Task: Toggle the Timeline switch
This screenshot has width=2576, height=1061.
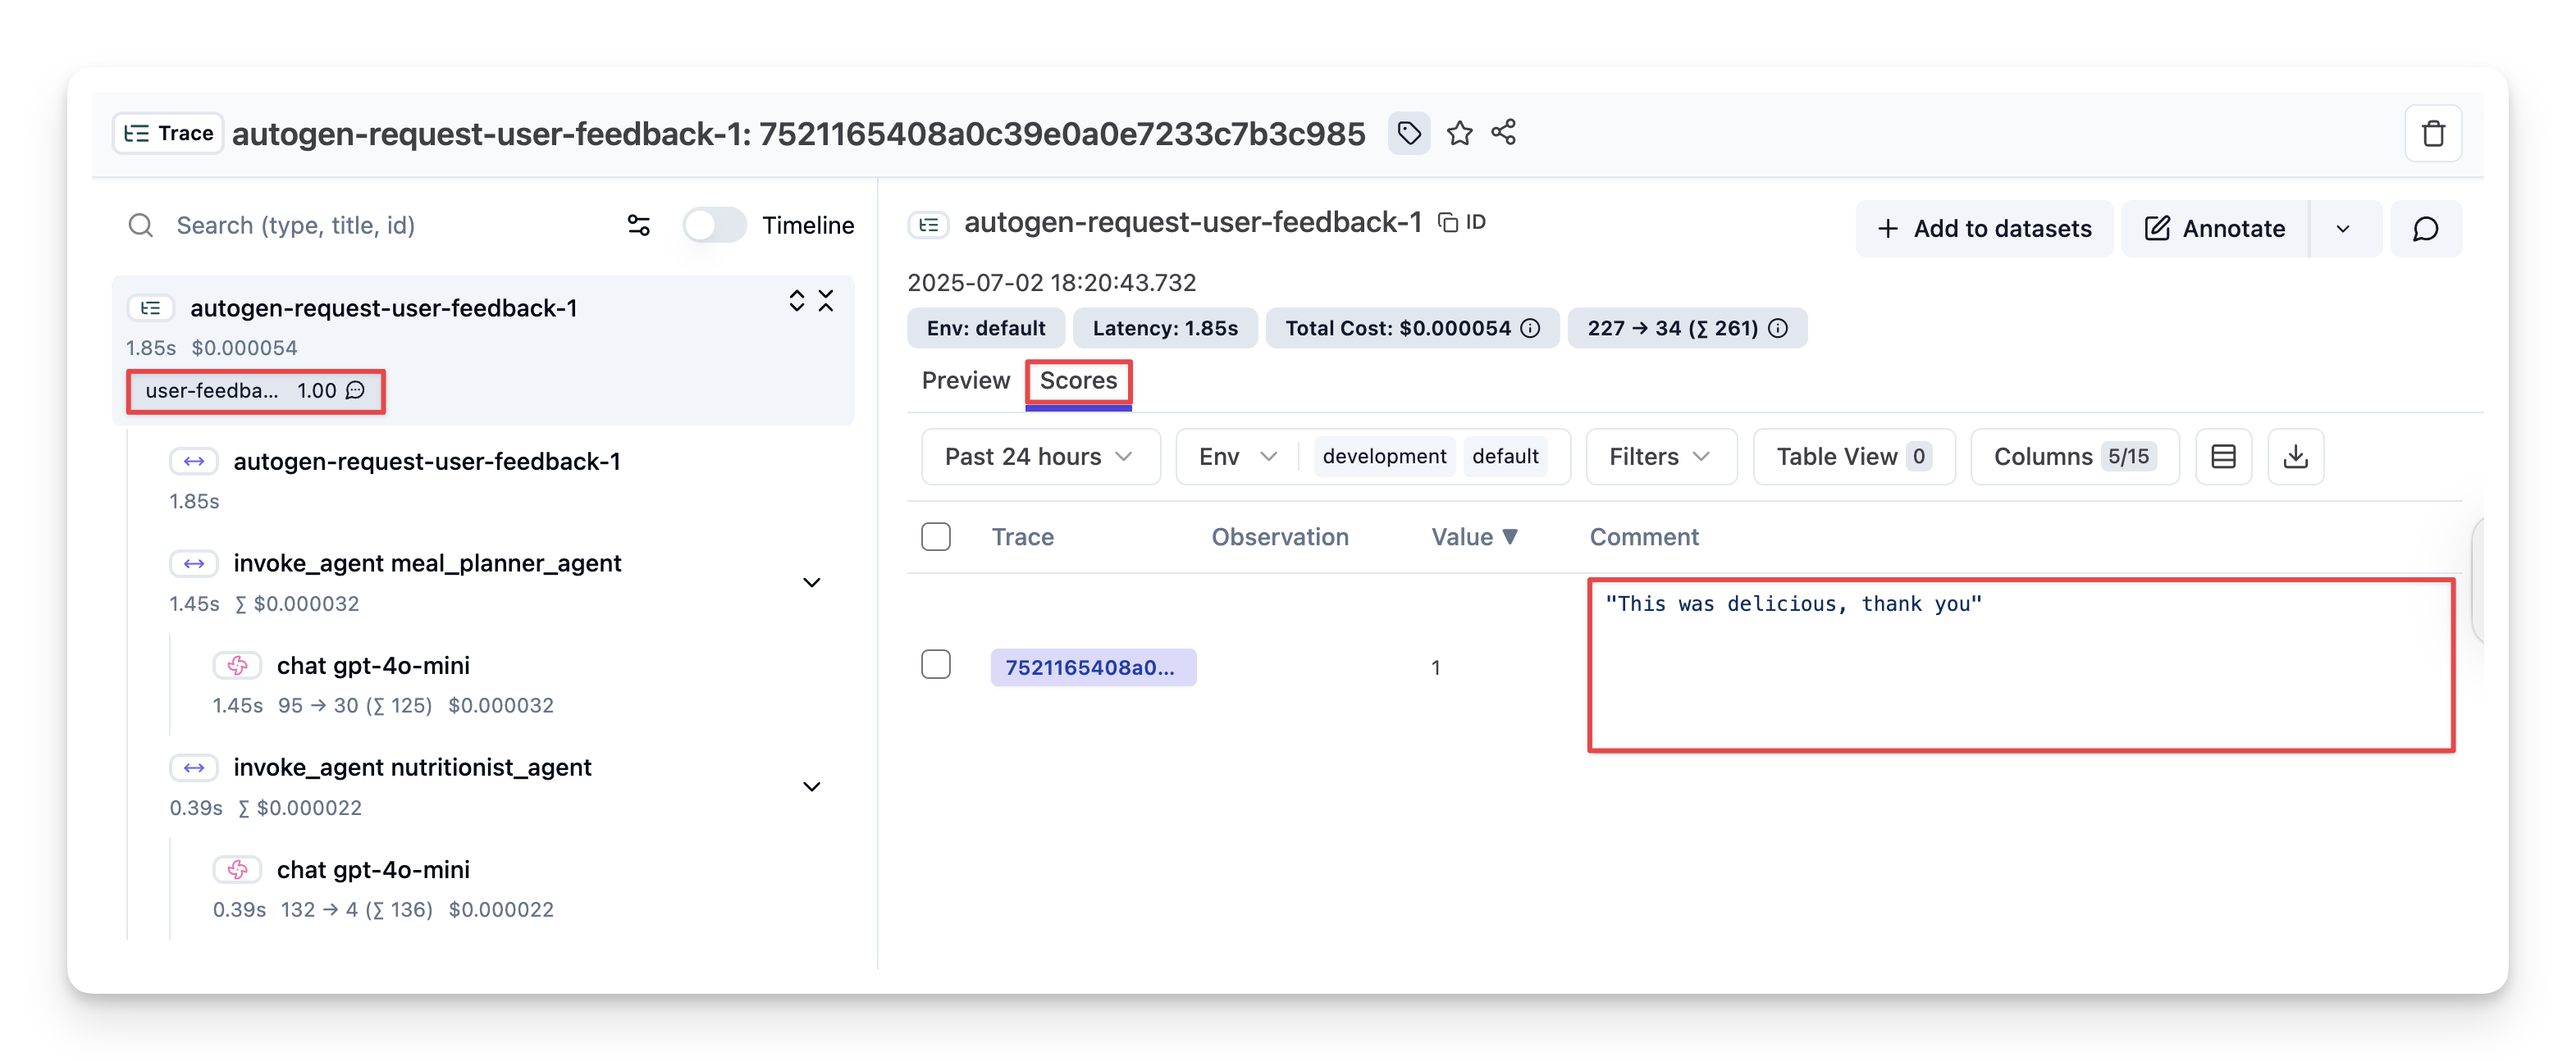Action: click(714, 225)
